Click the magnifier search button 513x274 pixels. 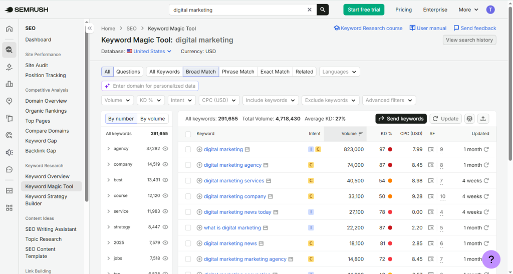point(323,10)
